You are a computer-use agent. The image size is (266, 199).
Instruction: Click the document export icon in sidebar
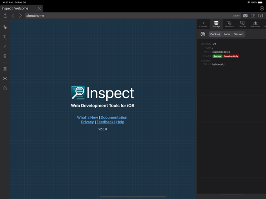pos(5,88)
